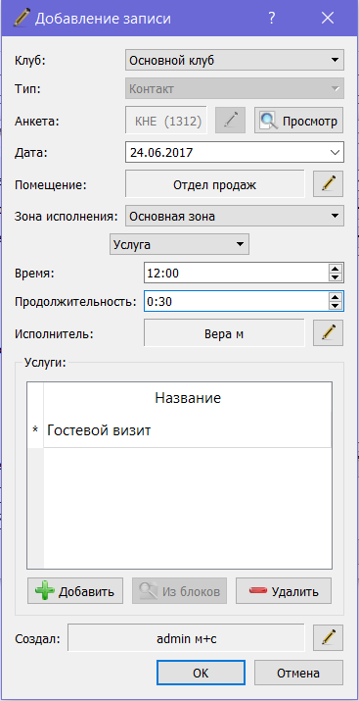The image size is (359, 701).
Task: Click the Вера м performer field
Action: point(224,333)
